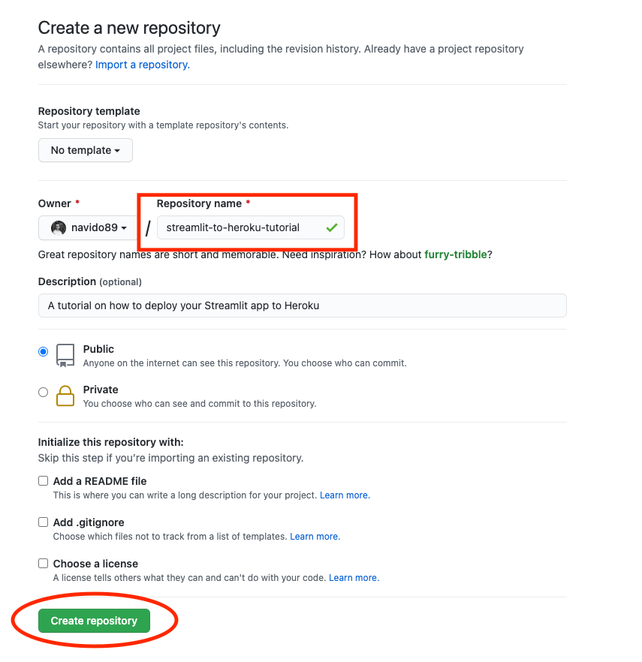Image resolution: width=642 pixels, height=662 pixels.
Task: Click the Create a new repository heading
Action: tap(129, 29)
